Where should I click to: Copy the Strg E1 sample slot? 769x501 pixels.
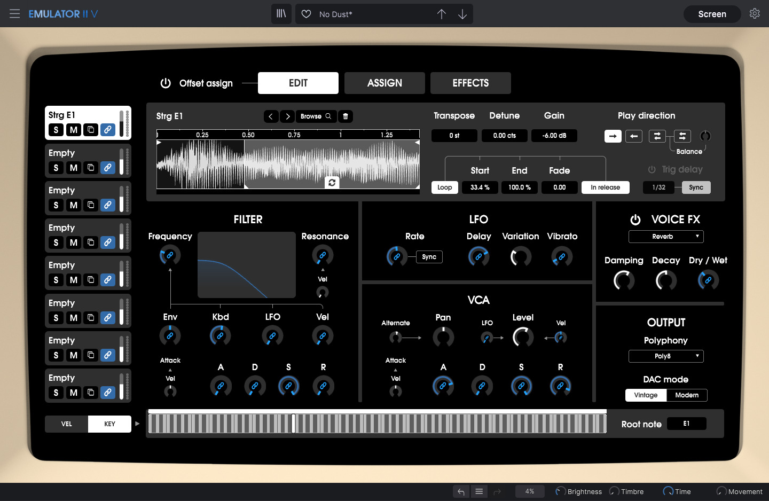pyautogui.click(x=91, y=130)
